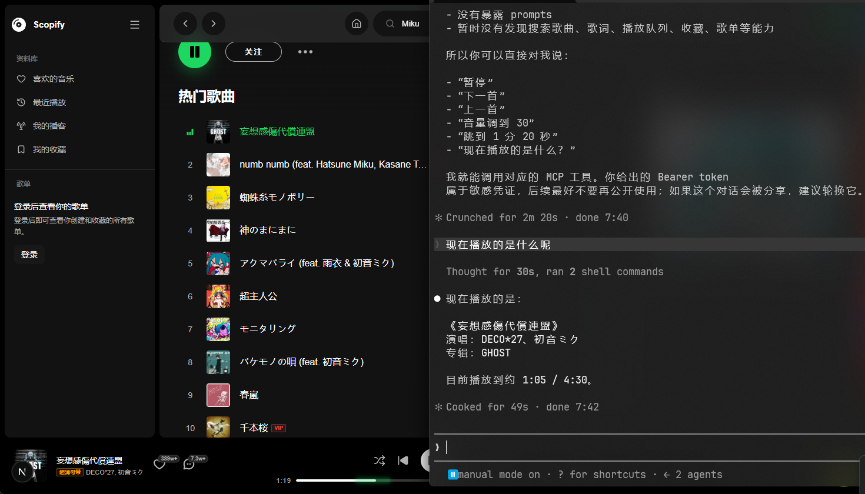Click the search magnifier icon

click(x=390, y=24)
